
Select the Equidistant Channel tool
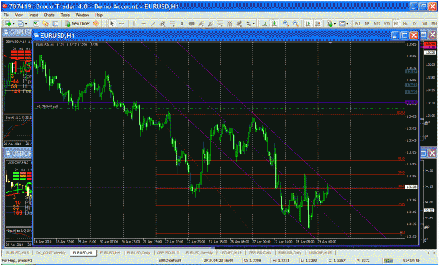tap(163, 24)
